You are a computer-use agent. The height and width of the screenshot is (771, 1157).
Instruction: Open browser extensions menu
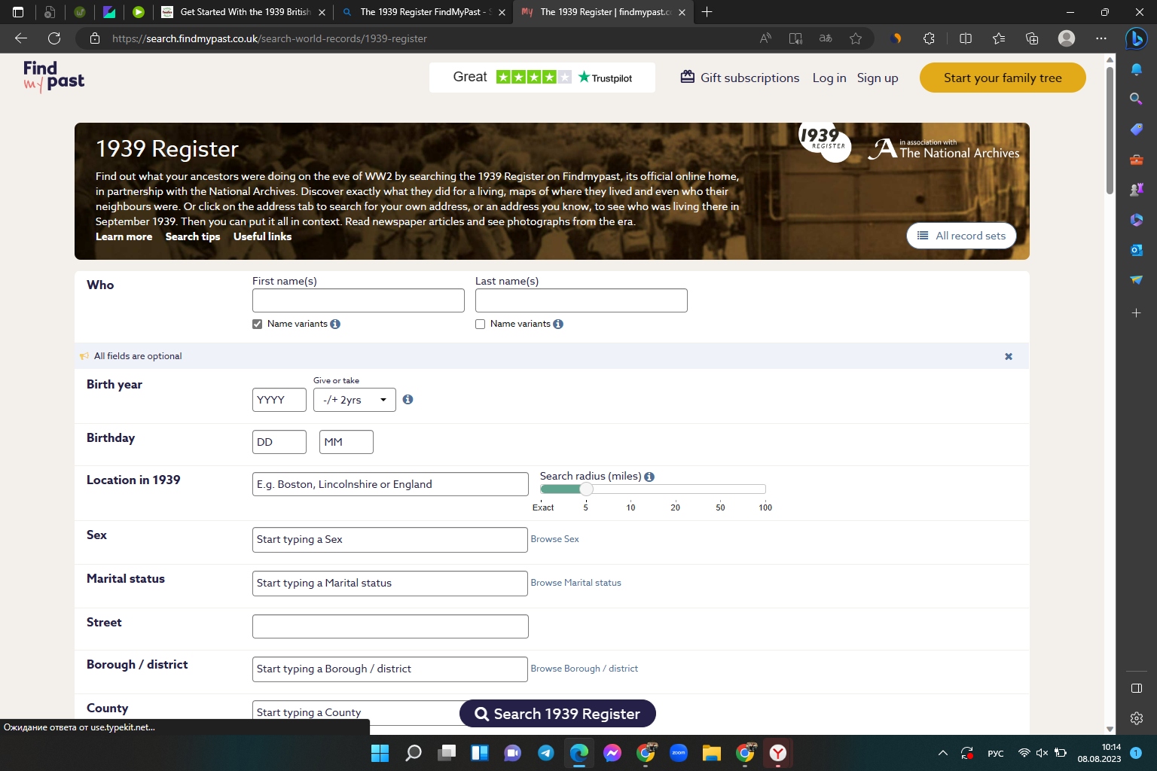929,38
